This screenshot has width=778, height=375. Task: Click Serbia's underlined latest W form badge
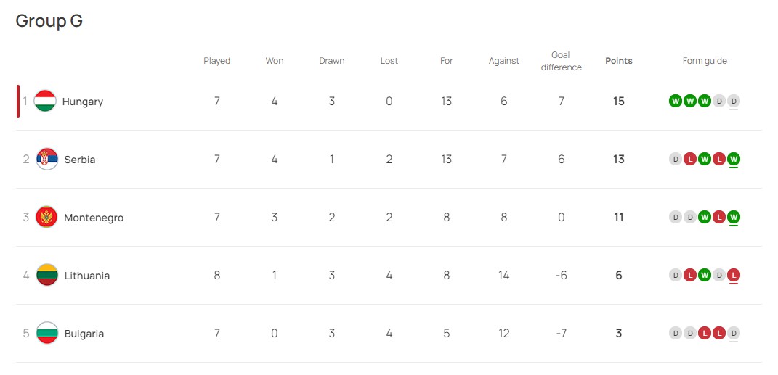[734, 159]
